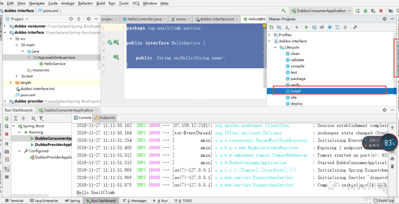Click the green Debug bug icon in main toolbar
The image size is (399, 204).
point(365,11)
